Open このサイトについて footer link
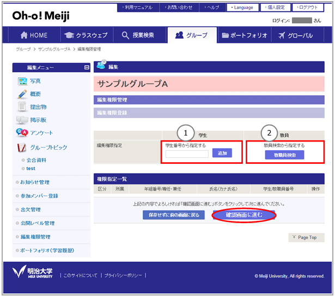The width and height of the screenshot is (335, 296). pos(81,275)
